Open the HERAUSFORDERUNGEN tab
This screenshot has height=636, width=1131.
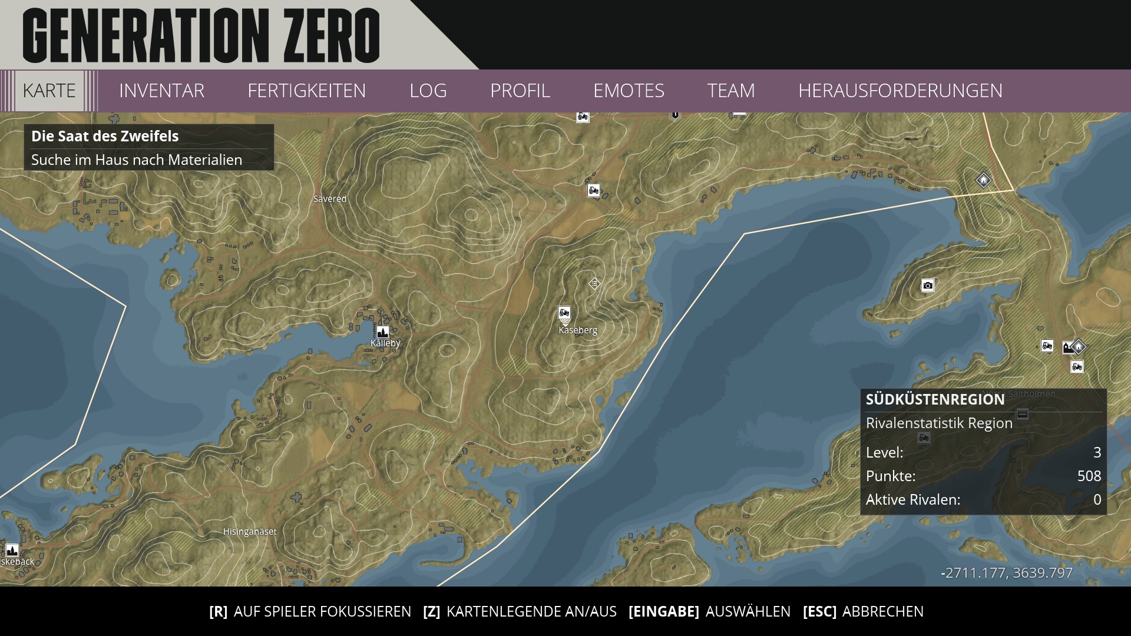900,91
